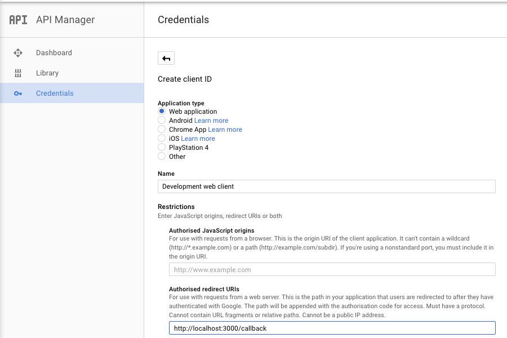Choose Android as application type
Screen dimensions: 507x338
click(162, 121)
